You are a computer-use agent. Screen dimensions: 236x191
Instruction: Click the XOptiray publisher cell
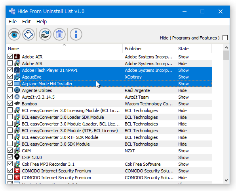[x=133, y=77]
